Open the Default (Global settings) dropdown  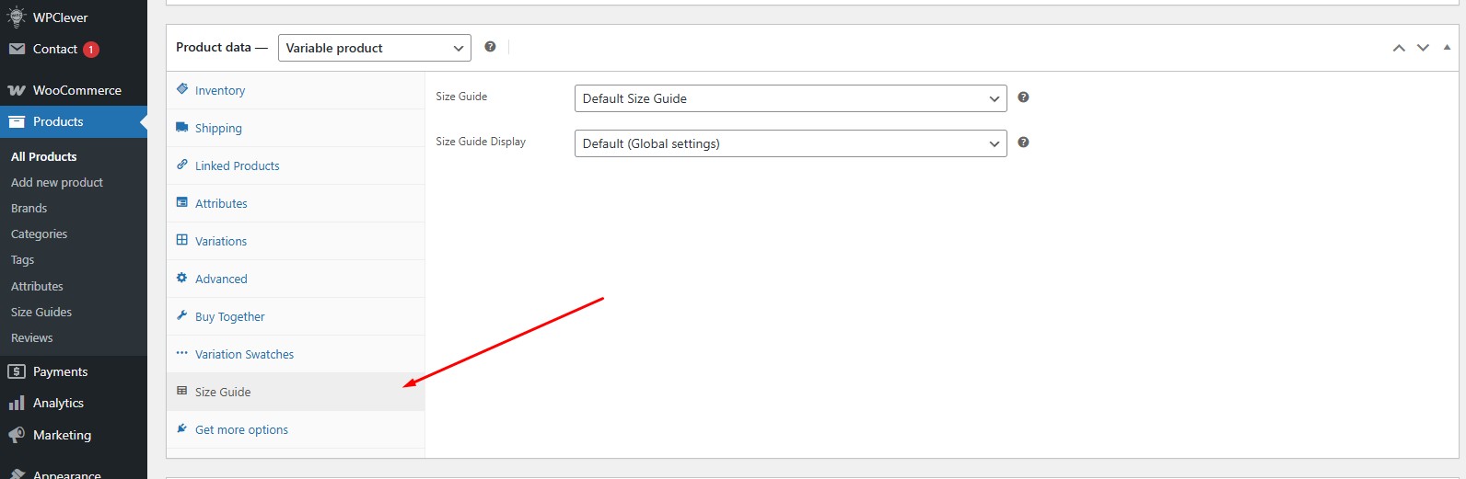[x=790, y=143]
